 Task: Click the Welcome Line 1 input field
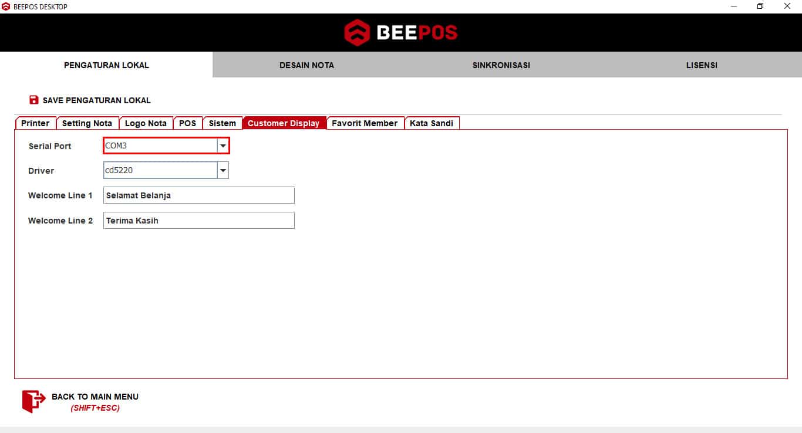[199, 195]
